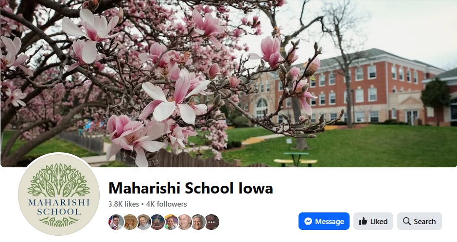The height and width of the screenshot is (242, 457).
Task: Toggle the Liked button to unlike page
Action: [373, 221]
